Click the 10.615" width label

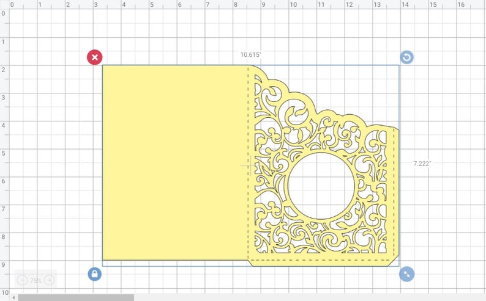tap(251, 55)
